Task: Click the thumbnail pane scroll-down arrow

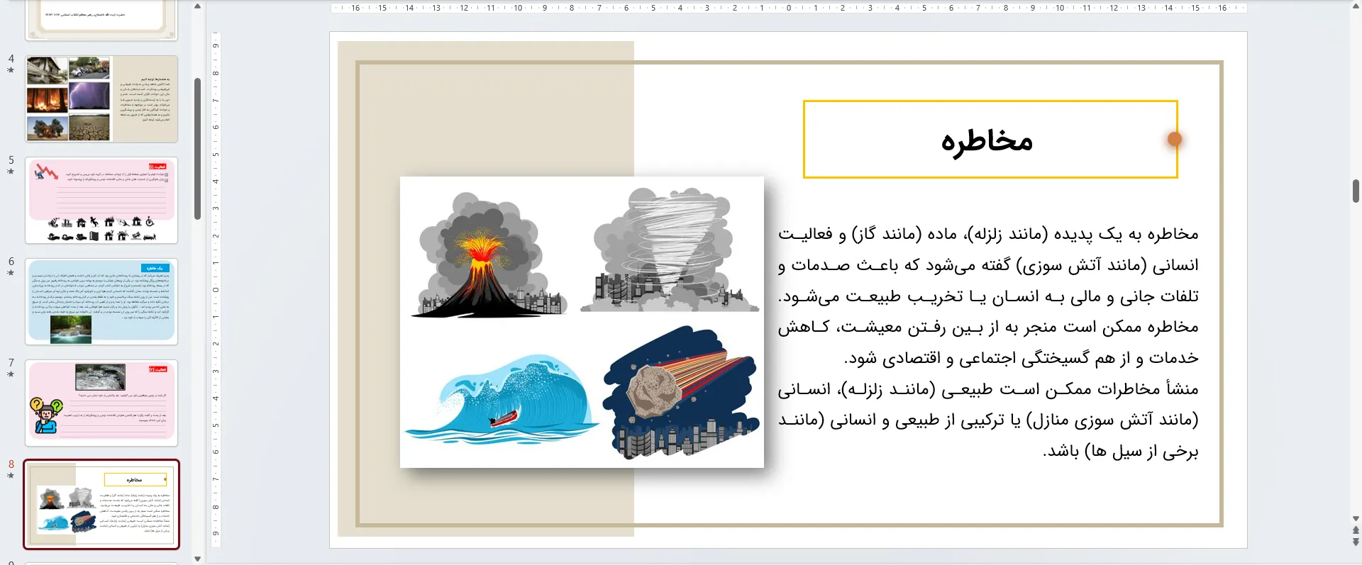Action: tap(197, 559)
